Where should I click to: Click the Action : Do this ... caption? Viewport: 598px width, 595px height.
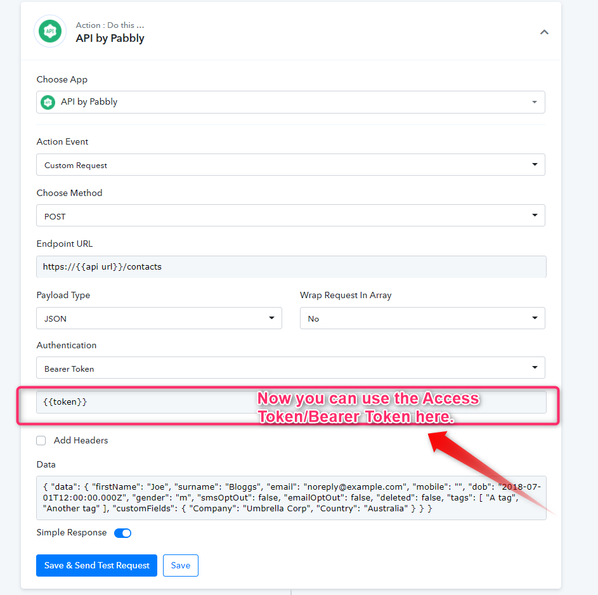(x=110, y=25)
